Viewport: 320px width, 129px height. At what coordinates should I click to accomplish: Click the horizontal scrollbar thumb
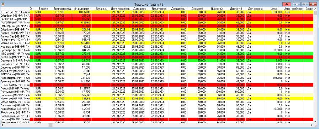coord(50,125)
